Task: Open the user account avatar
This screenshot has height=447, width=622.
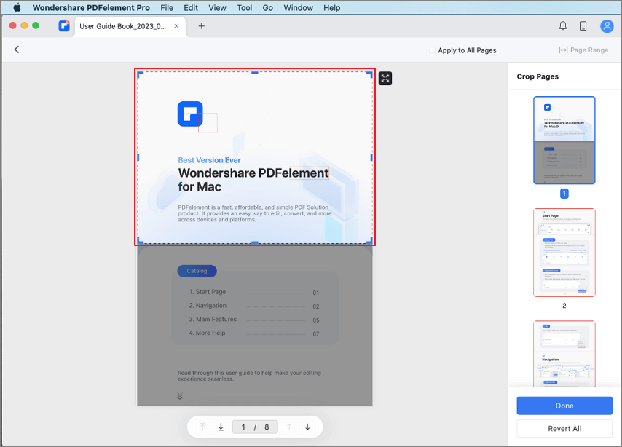Action: pos(607,26)
